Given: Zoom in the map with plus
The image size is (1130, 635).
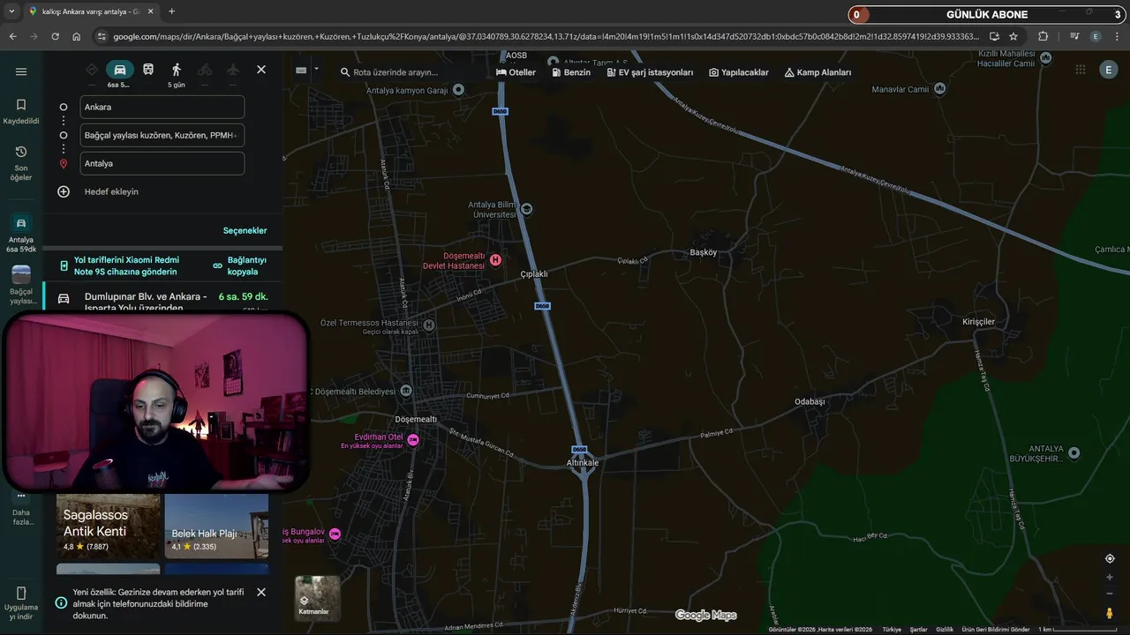Looking at the screenshot, I should point(1110,578).
